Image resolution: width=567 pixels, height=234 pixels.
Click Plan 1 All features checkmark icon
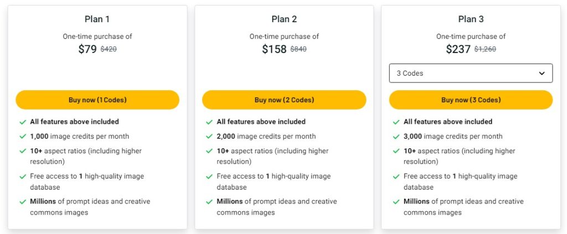coord(23,122)
